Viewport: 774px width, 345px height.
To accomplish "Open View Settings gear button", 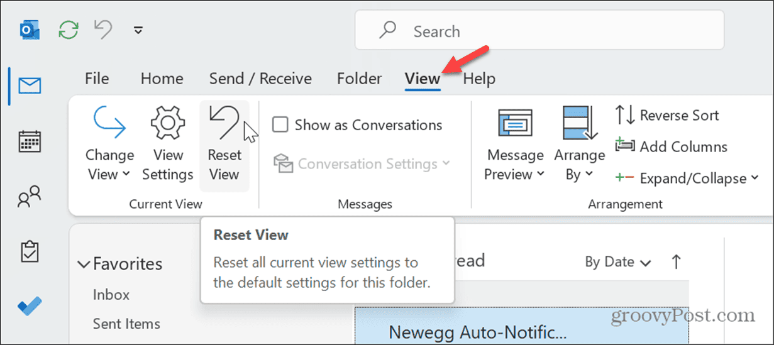I will [167, 145].
